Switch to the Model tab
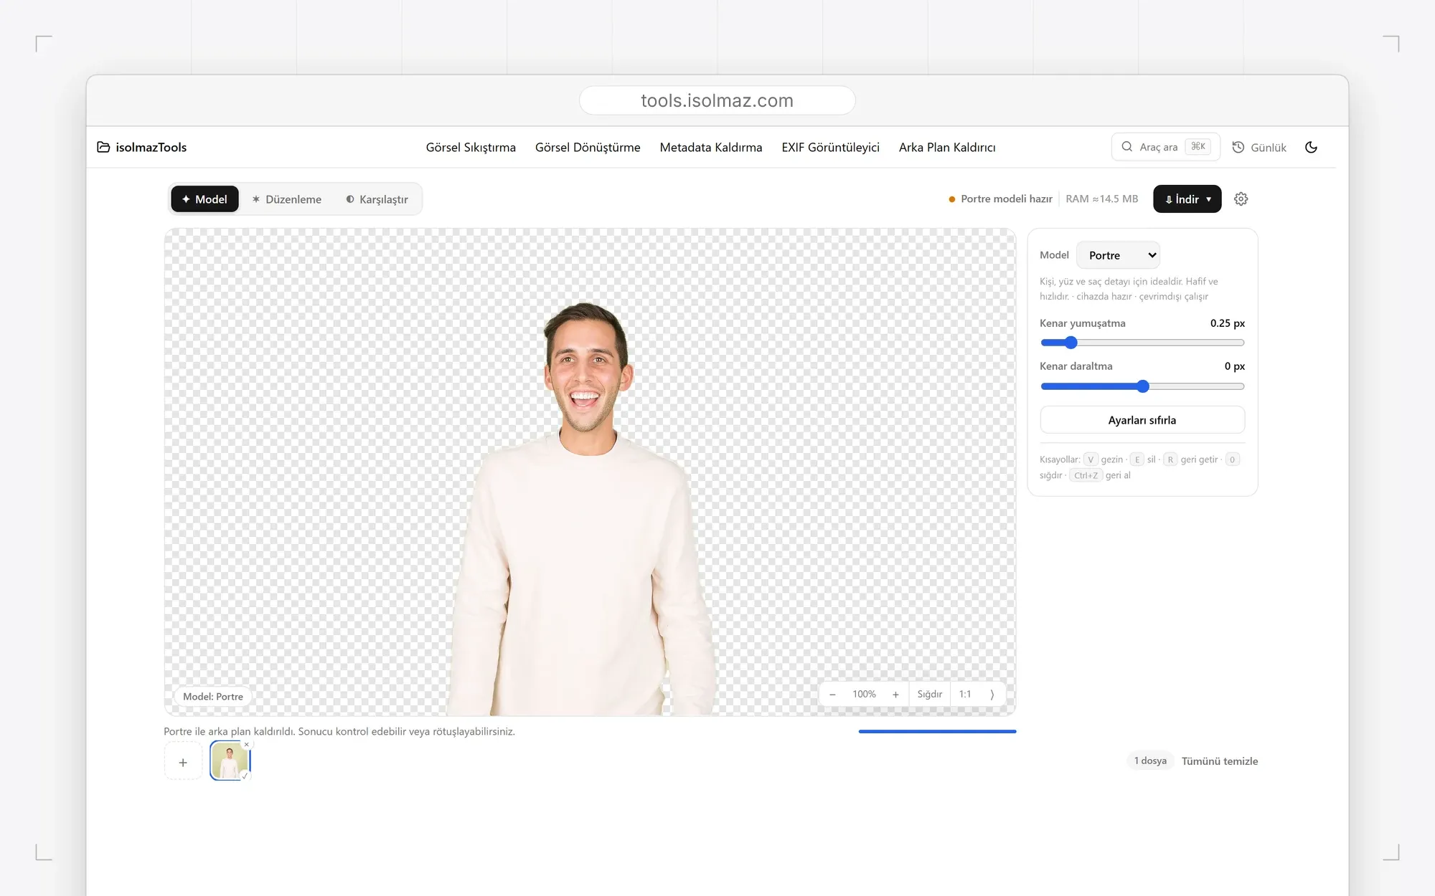1435x896 pixels. coord(204,199)
